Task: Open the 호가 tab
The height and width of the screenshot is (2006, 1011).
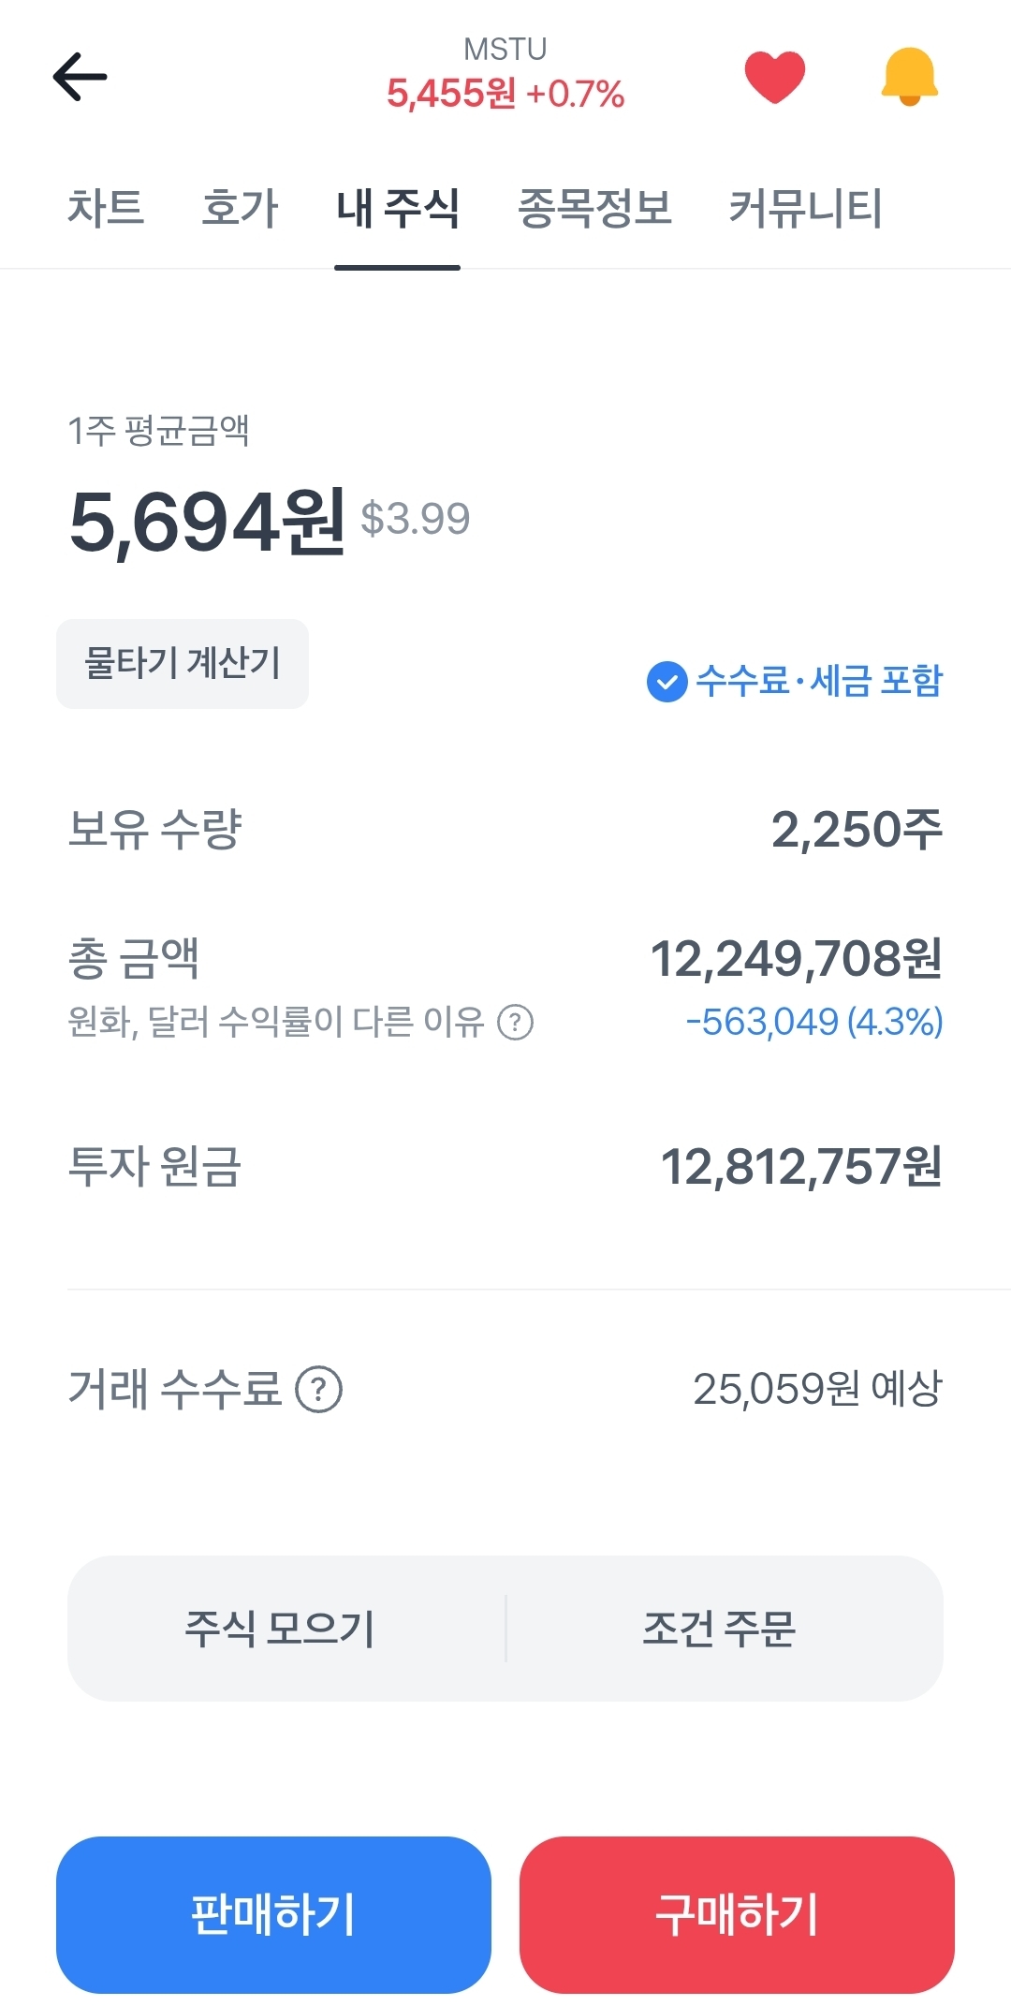Action: pyautogui.click(x=240, y=208)
